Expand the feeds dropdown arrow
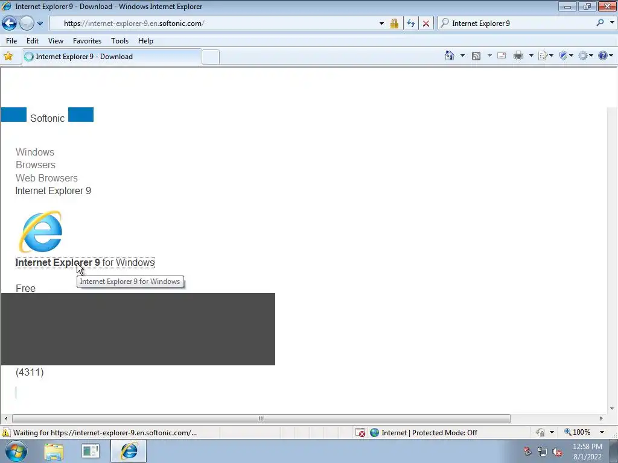This screenshot has width=618, height=463. [489, 55]
